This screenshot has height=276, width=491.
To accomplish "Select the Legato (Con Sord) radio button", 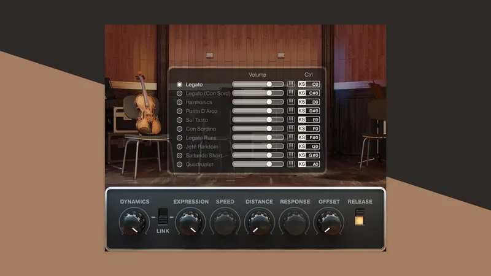I will tap(179, 93).
